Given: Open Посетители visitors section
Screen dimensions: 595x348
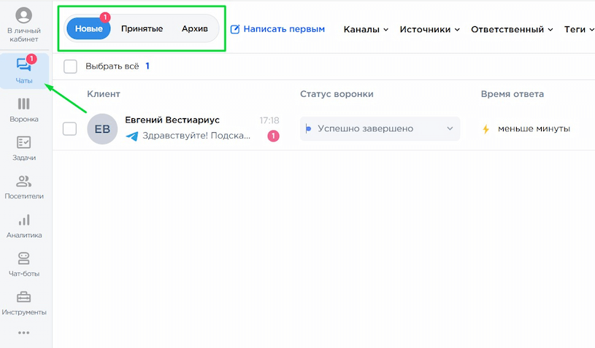Looking at the screenshot, I should 24,187.
